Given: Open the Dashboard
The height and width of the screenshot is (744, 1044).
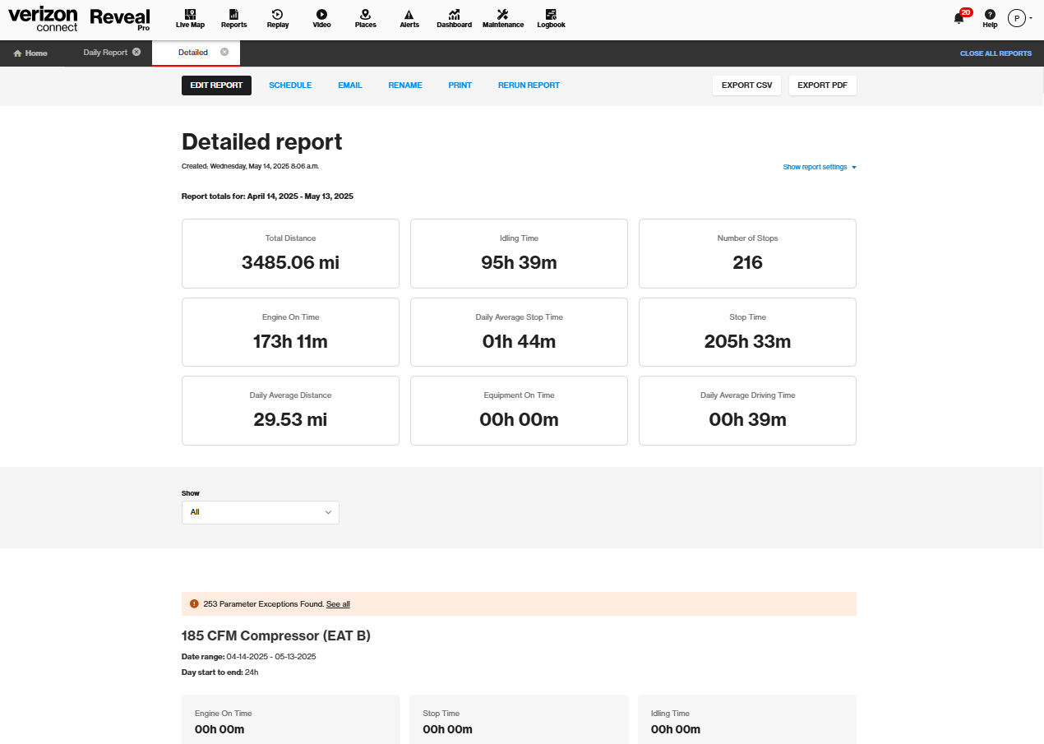Looking at the screenshot, I should point(454,18).
